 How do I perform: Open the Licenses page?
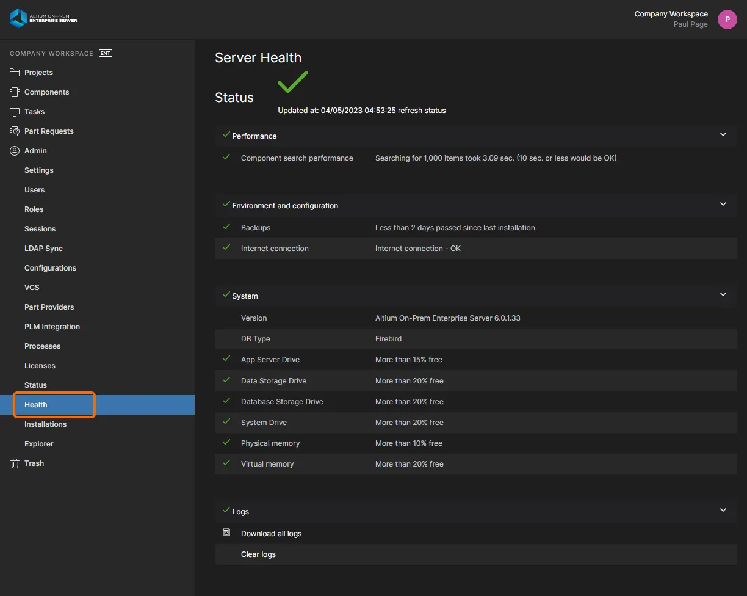pyautogui.click(x=40, y=366)
